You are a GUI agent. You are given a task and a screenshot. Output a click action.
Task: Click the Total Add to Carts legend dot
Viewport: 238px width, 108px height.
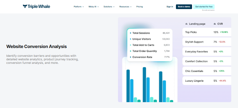(x=131, y=45)
